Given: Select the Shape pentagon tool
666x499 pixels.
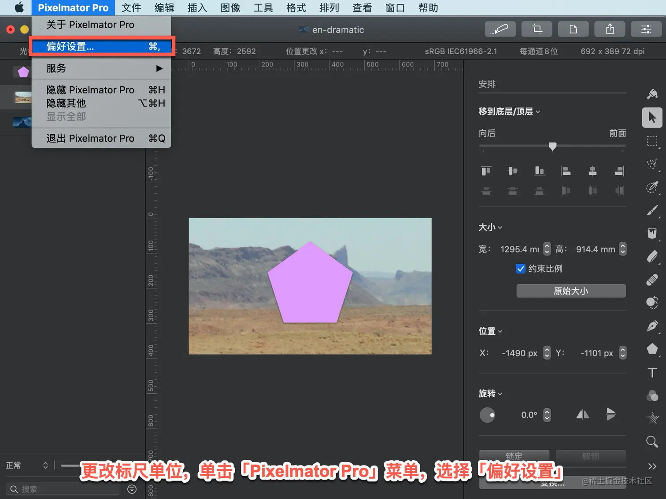Looking at the screenshot, I should coord(652,349).
